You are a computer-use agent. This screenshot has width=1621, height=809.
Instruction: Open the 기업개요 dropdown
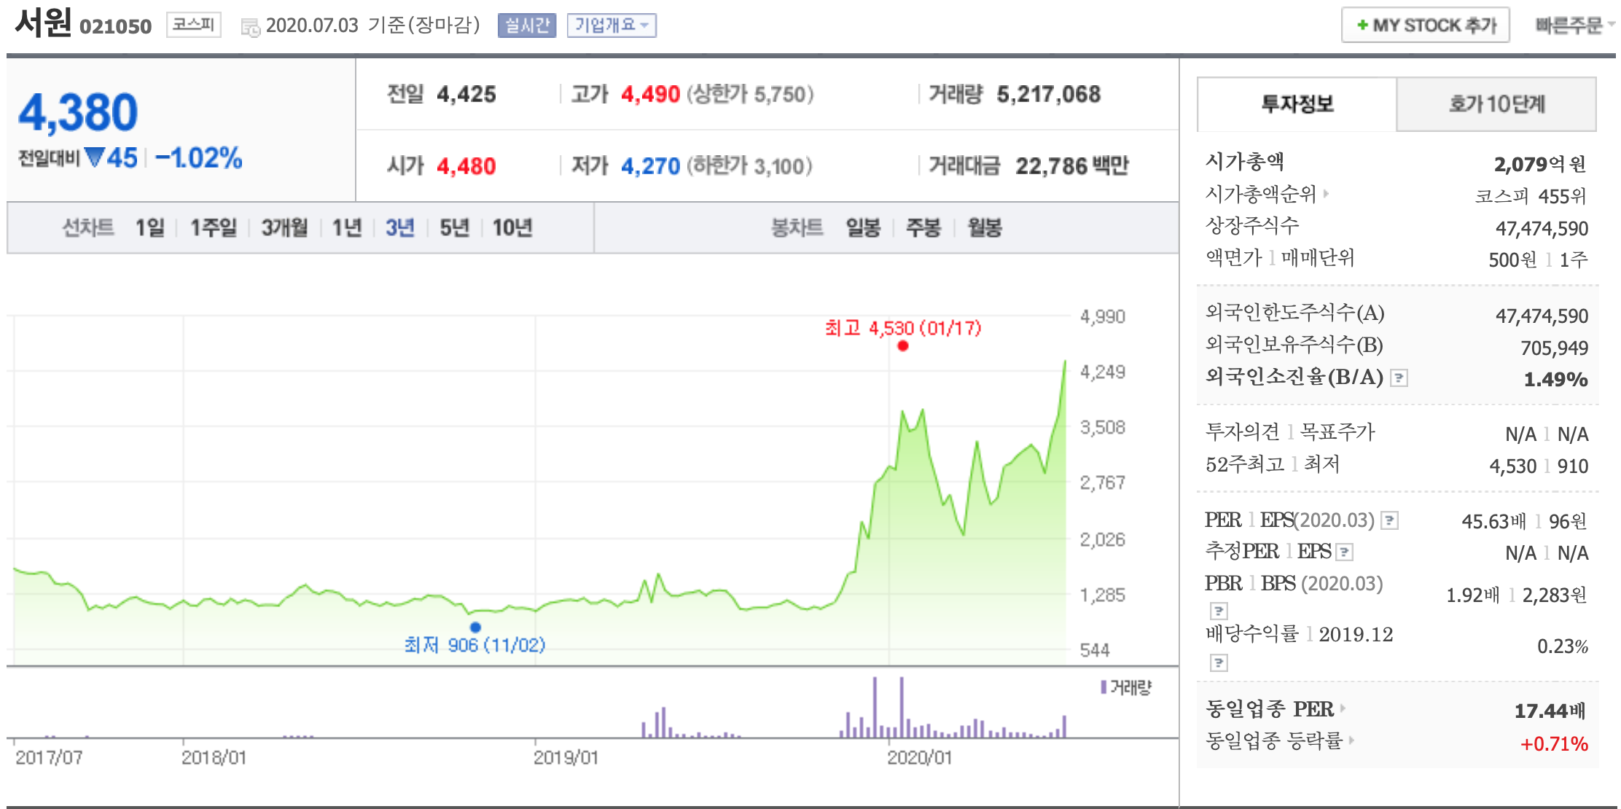612,26
